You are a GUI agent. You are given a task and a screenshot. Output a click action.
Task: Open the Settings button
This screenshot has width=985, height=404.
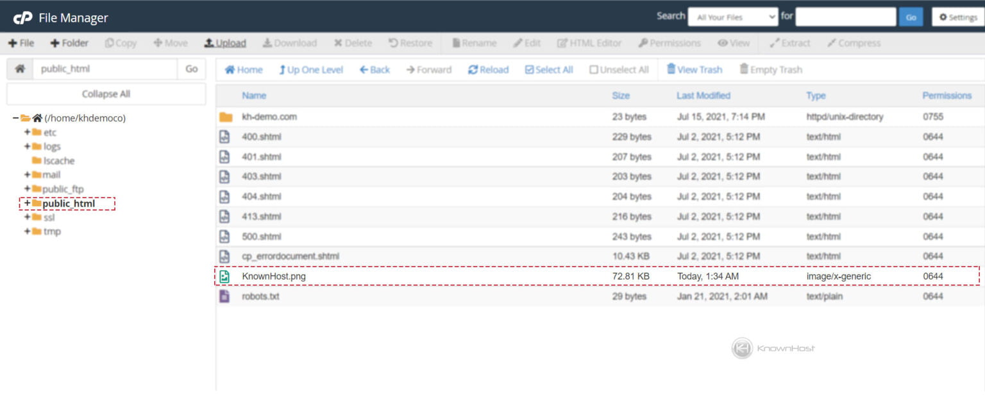[958, 17]
